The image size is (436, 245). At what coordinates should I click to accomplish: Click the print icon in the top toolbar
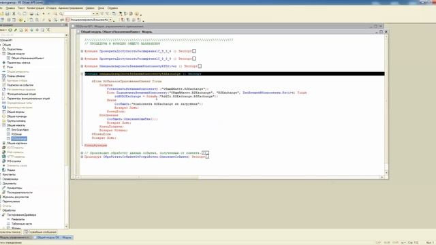31,14
